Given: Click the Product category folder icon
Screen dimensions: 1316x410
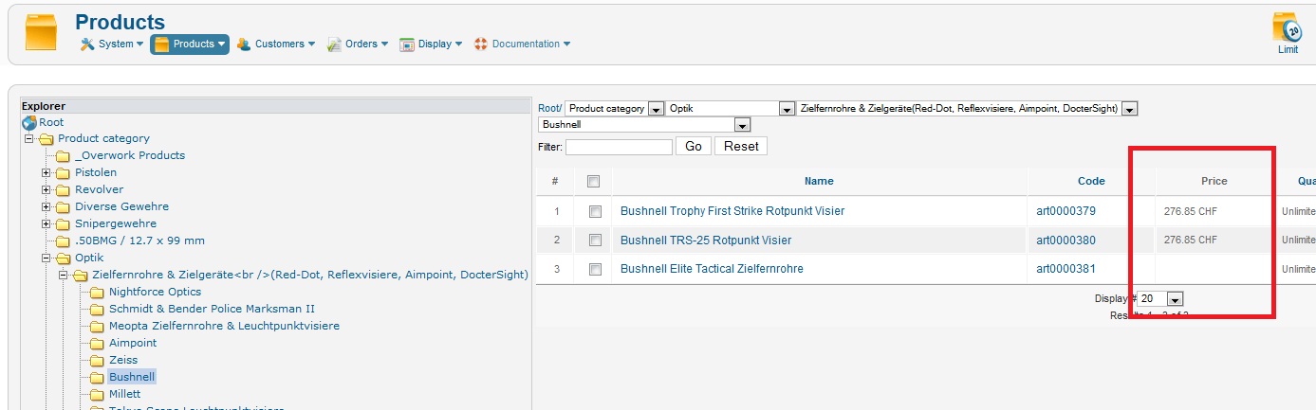Looking at the screenshot, I should (x=46, y=138).
